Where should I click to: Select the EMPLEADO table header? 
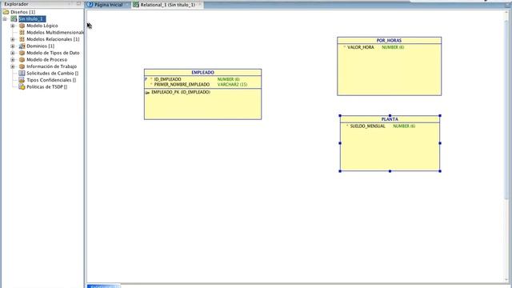pos(202,73)
